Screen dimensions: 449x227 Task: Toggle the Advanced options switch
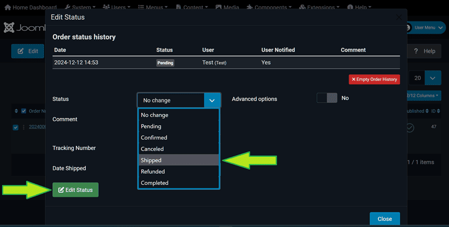327,98
